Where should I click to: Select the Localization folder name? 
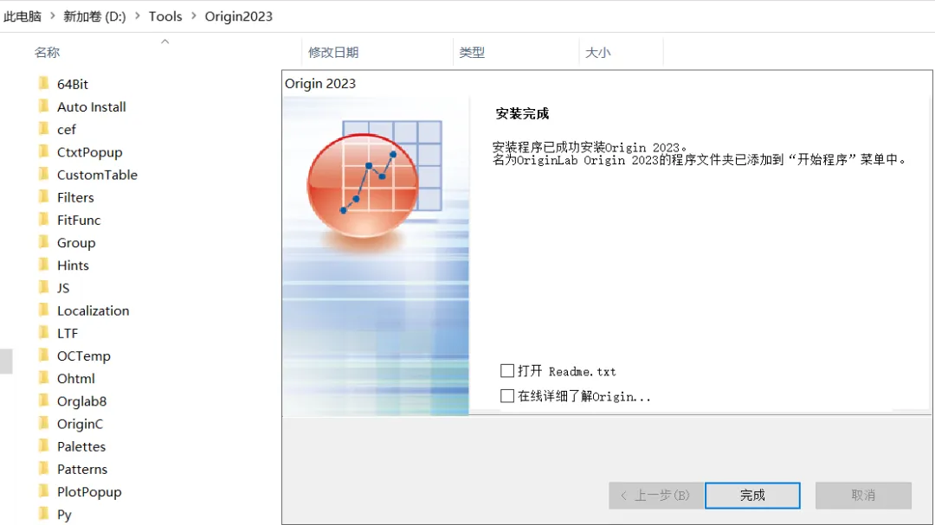(x=93, y=311)
